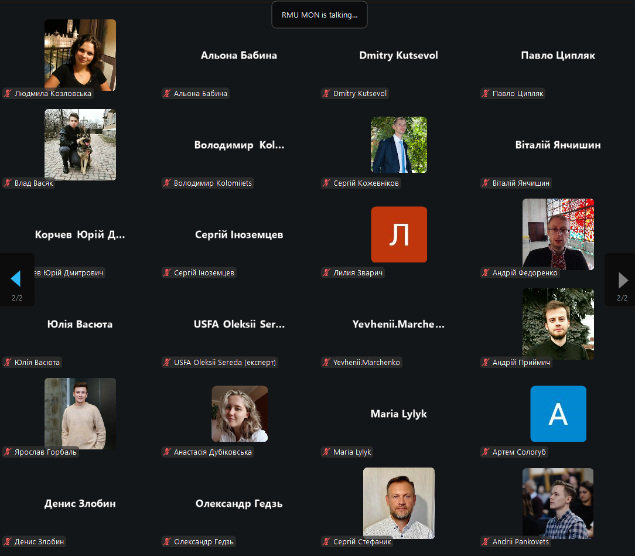Click Андрій Федоренко's video thumbnail
This screenshot has height=556, width=635.
click(558, 234)
